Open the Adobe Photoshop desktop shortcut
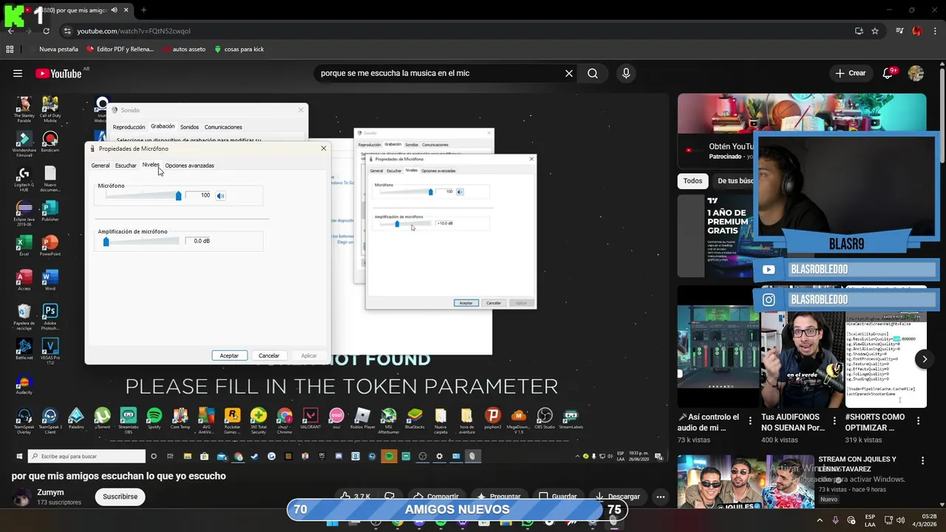This screenshot has width=946, height=532. click(50, 317)
